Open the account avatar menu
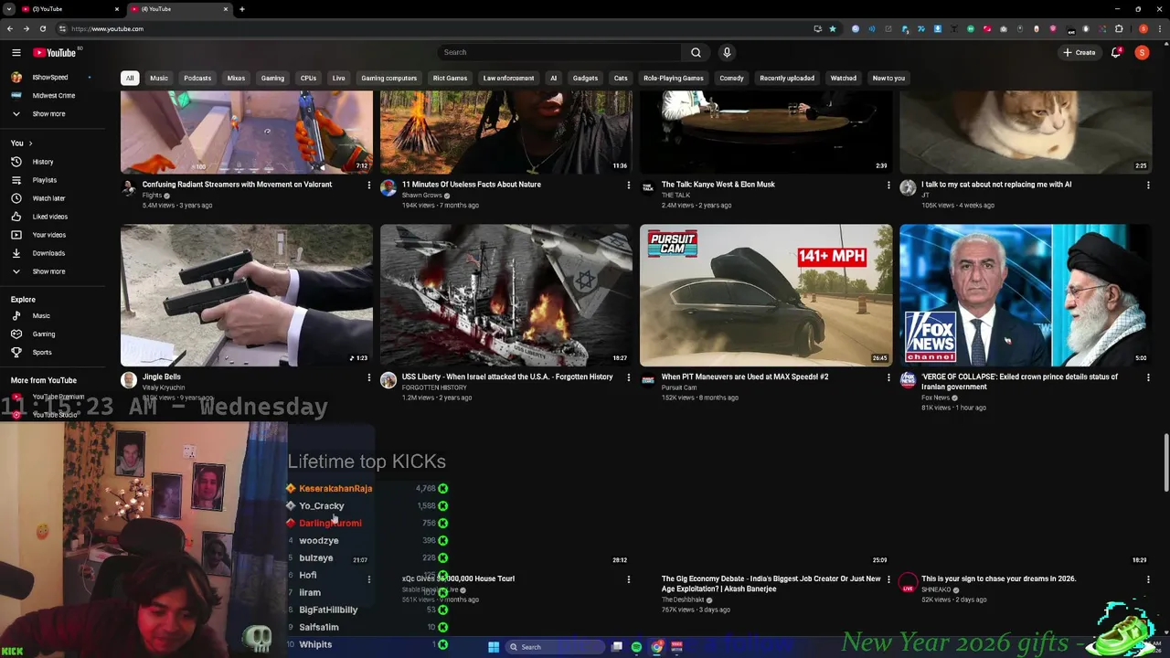This screenshot has width=1170, height=658. (x=1142, y=52)
